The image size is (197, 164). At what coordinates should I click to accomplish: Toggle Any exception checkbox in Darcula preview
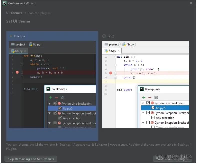(x=60, y=118)
